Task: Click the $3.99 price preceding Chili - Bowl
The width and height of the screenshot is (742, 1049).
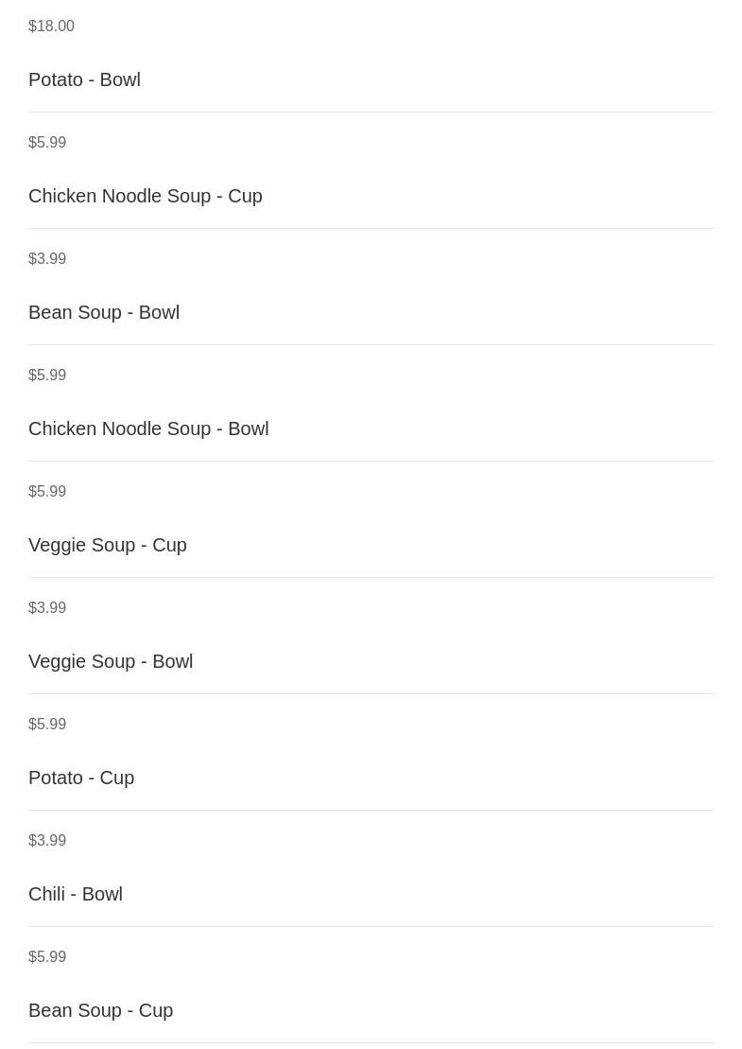Action: [x=47, y=841]
